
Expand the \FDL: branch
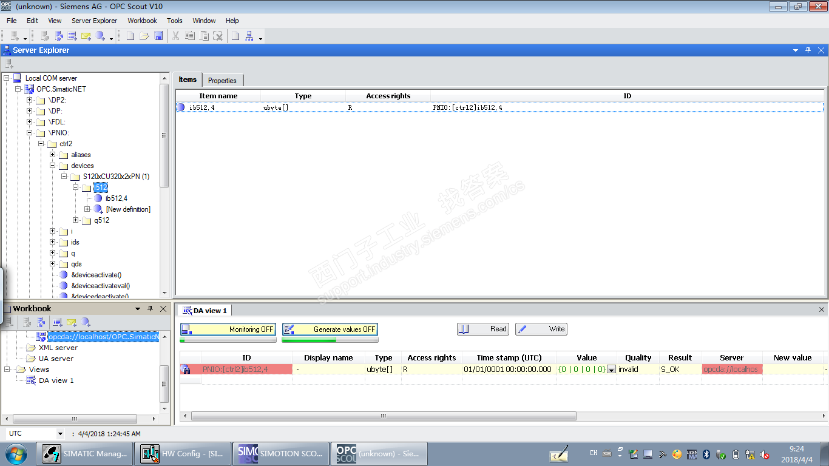point(30,122)
